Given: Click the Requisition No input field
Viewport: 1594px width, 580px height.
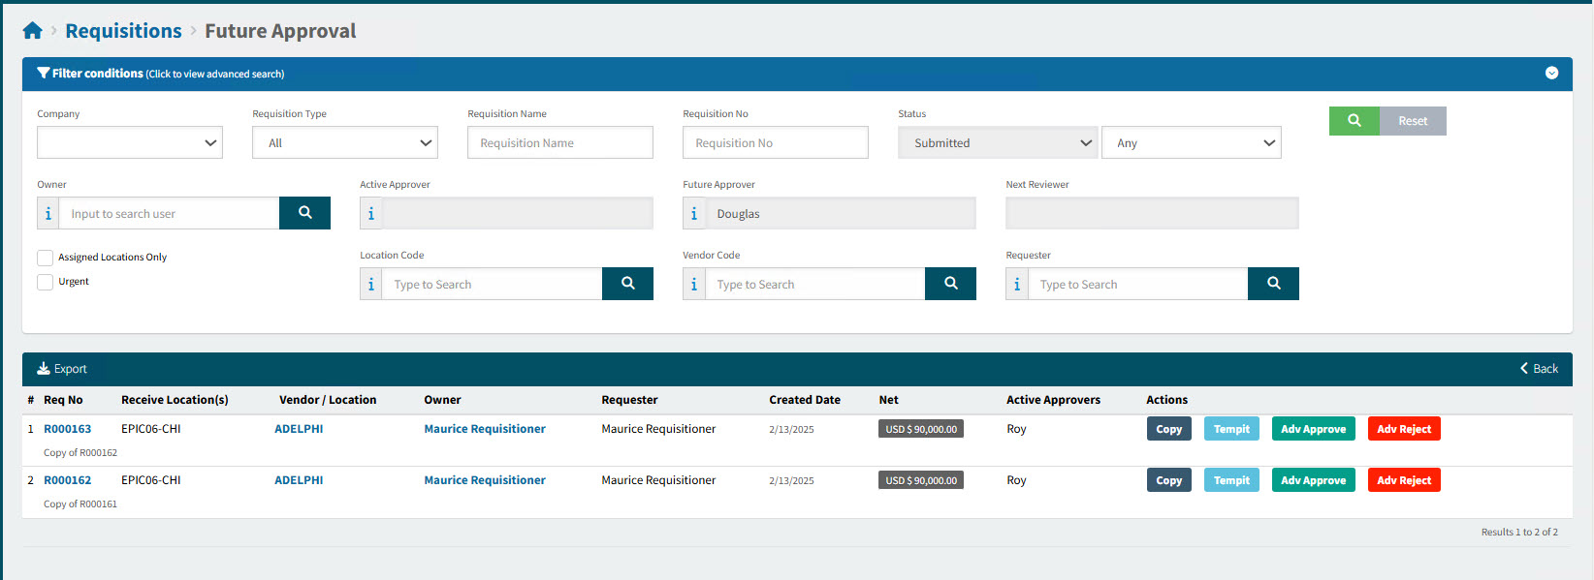Looking at the screenshot, I should coord(776,142).
